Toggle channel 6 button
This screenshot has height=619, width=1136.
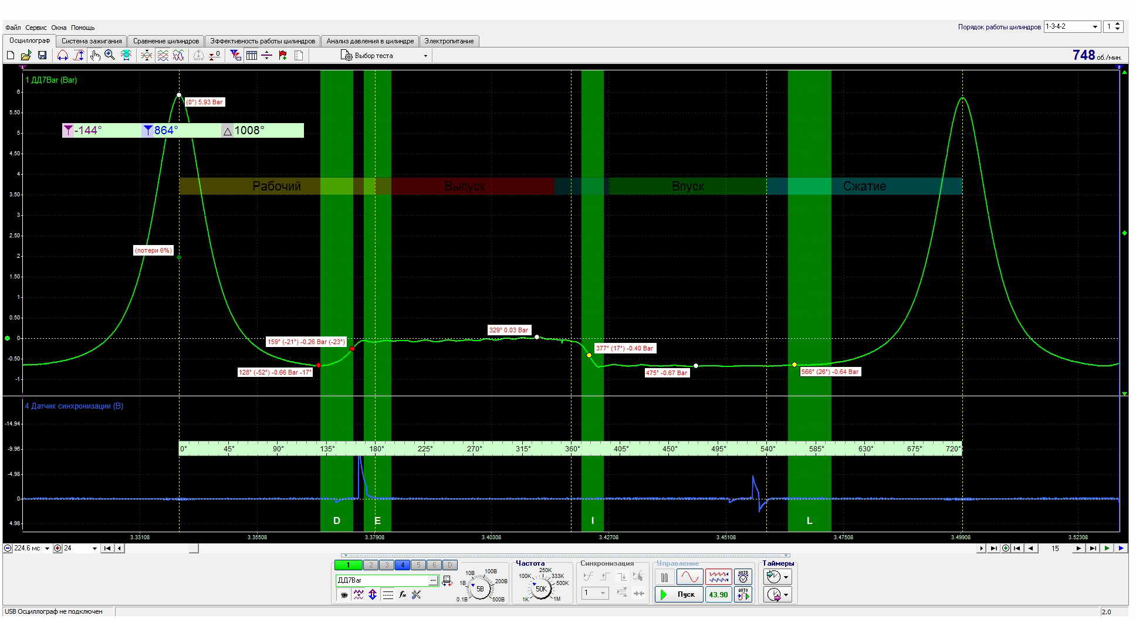(x=434, y=565)
